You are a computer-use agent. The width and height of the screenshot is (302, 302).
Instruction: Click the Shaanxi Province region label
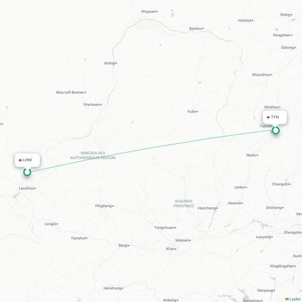[184, 204]
